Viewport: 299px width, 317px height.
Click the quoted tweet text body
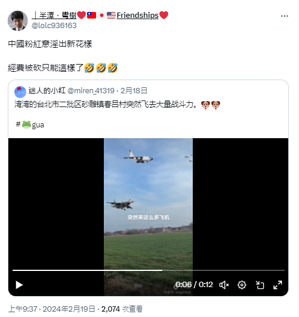coord(117,105)
